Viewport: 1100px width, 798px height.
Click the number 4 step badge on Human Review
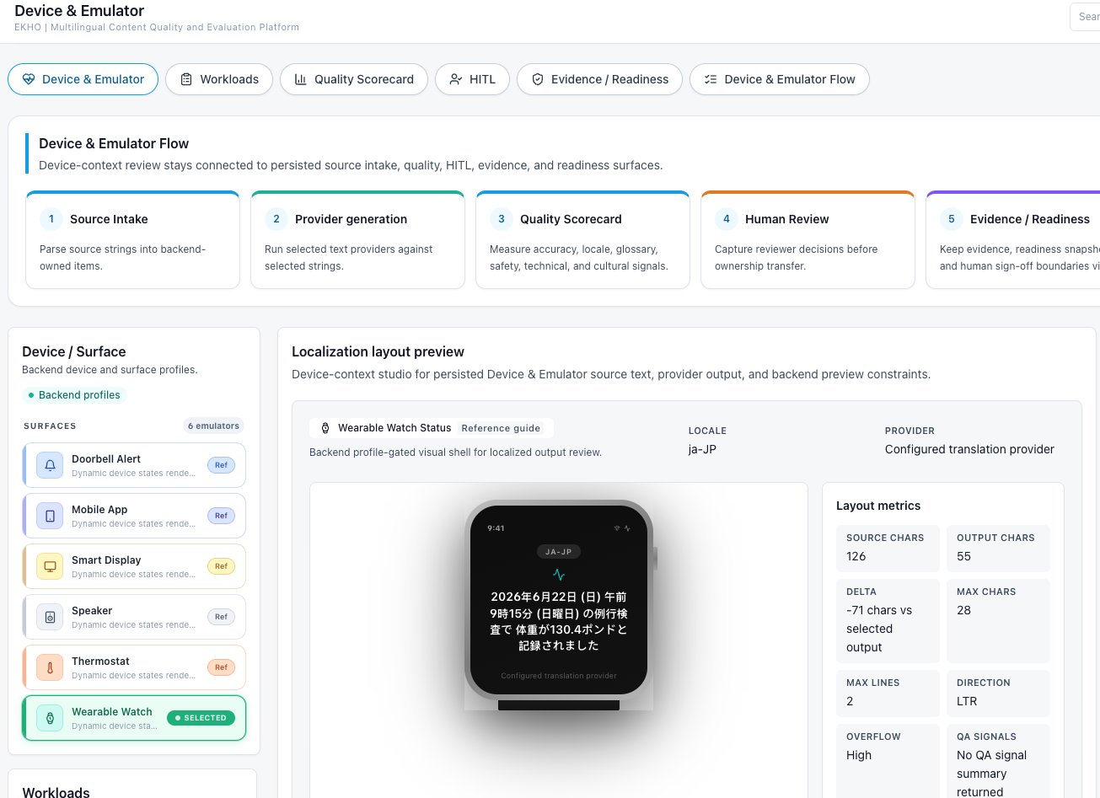727,219
